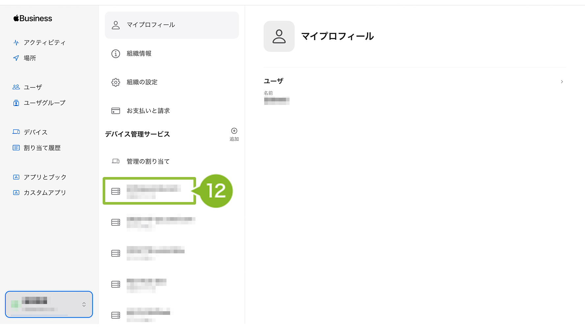Click the Apple Business logo
585x329 pixels.
(33, 18)
